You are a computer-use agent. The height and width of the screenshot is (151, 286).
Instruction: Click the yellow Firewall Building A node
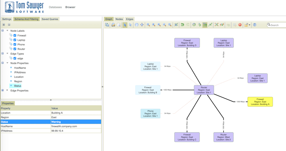[260, 102]
